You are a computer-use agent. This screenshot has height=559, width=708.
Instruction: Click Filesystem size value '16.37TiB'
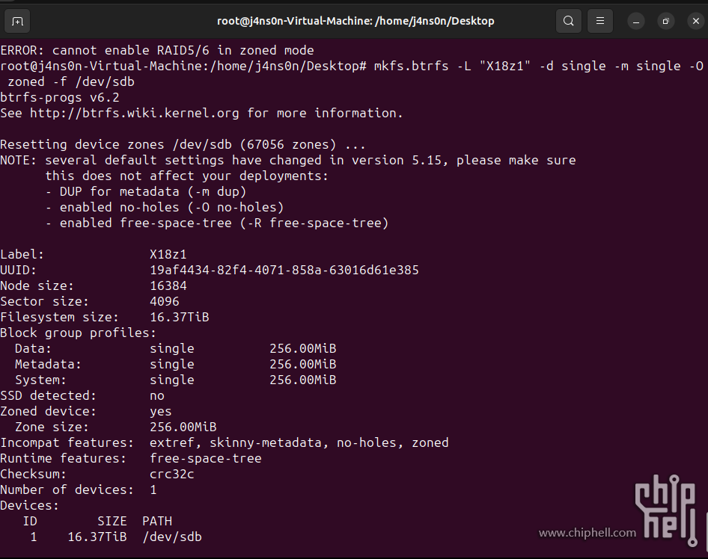[x=180, y=318]
